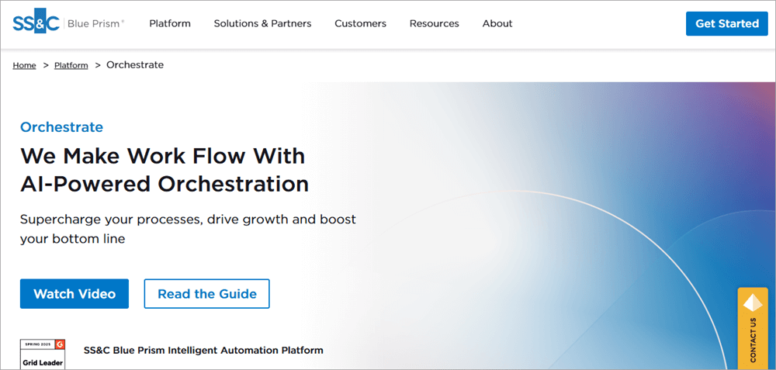Screen dimensions: 776x370
Task: Open Read the Guide button
Action: point(206,294)
